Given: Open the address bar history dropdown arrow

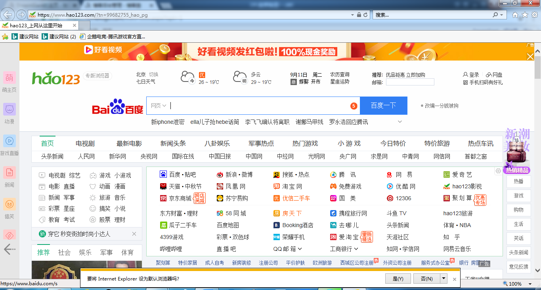Looking at the screenshot, I should [x=352, y=15].
